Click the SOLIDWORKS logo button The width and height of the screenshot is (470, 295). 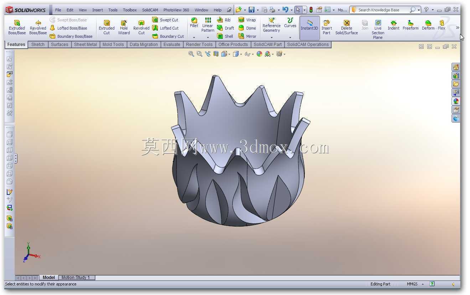26,10
